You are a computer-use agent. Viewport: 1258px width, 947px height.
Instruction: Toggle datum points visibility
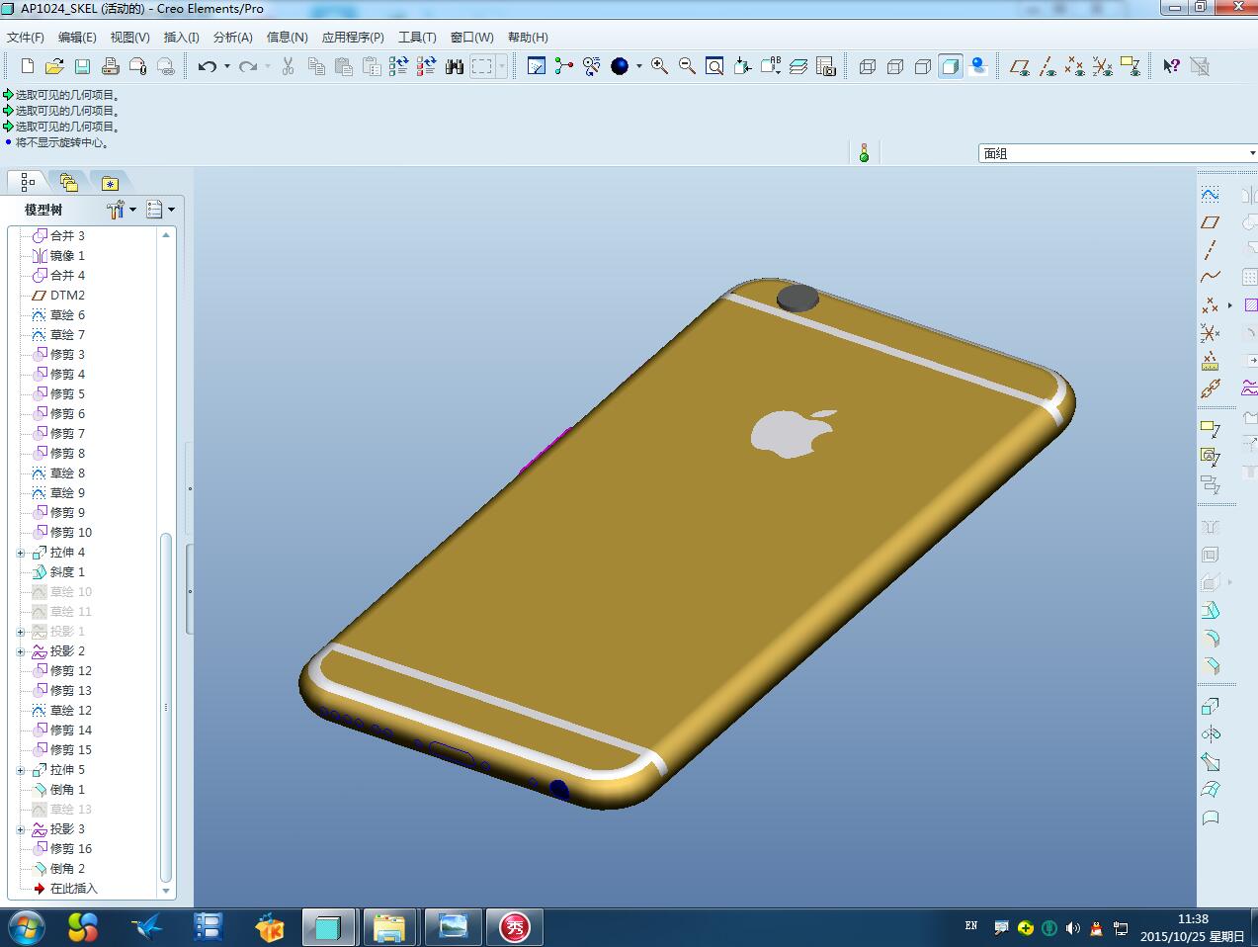click(x=1075, y=66)
